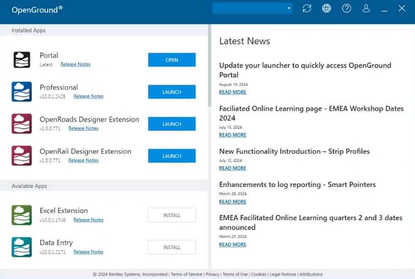Open the Legal Notices footer link
Viewport: 415px width, 279px height.
point(283,274)
